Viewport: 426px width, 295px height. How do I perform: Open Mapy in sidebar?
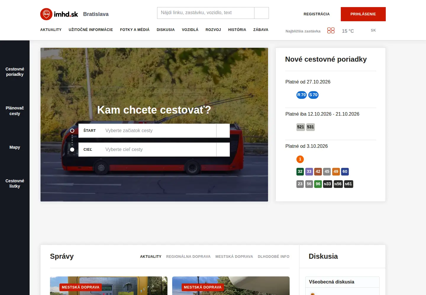tap(15, 147)
